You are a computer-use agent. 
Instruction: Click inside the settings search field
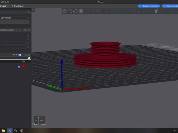coord(14,58)
